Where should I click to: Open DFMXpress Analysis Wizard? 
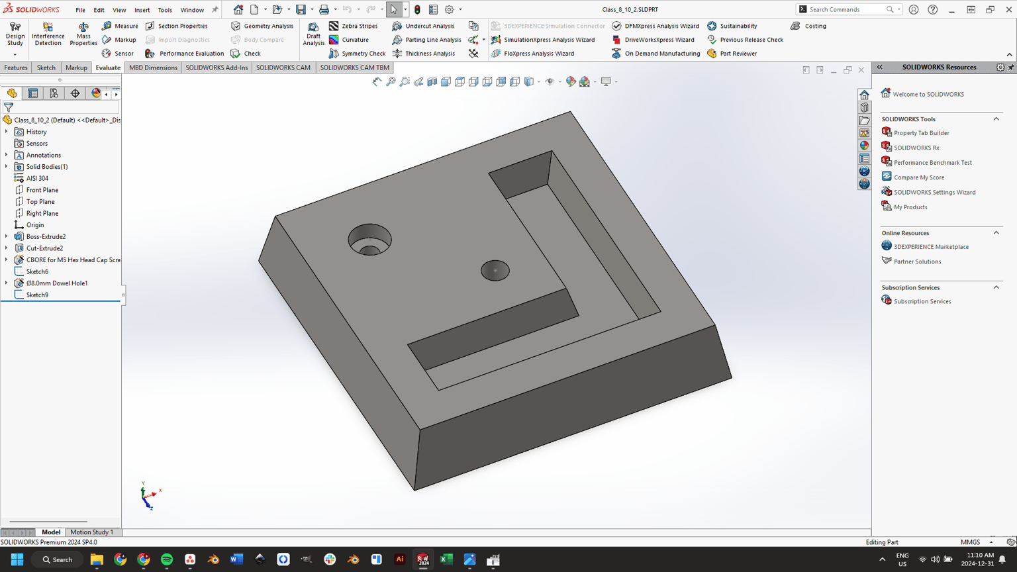pyautogui.click(x=655, y=26)
